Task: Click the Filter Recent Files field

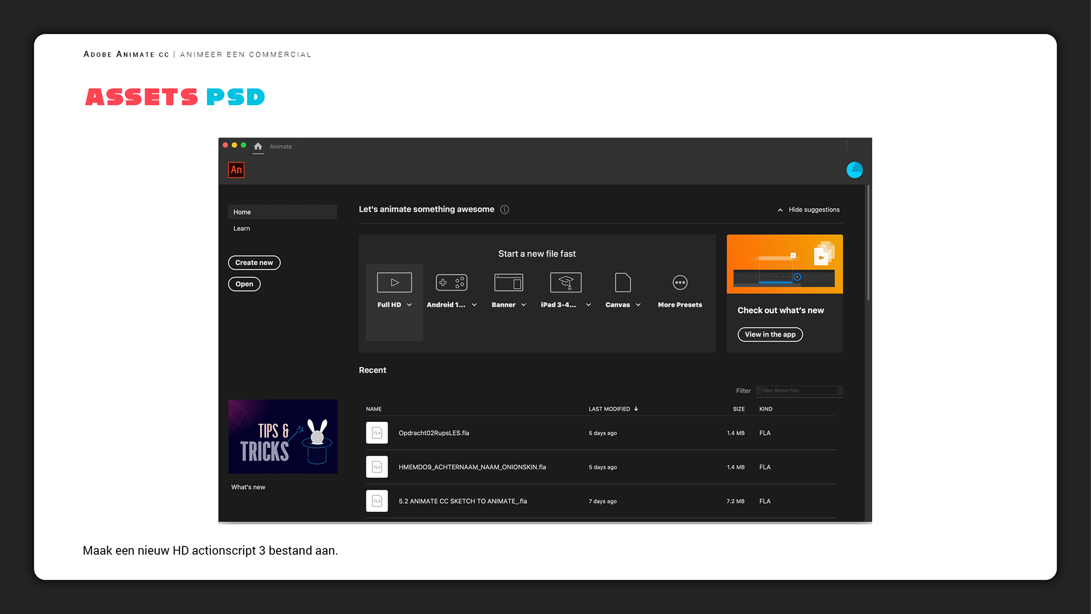Action: click(798, 391)
